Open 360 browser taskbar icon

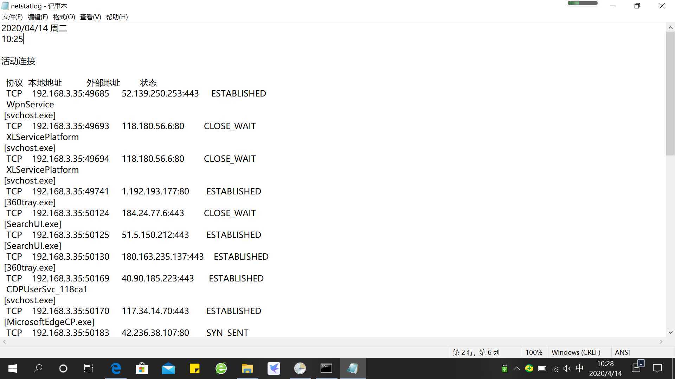tap(221, 368)
